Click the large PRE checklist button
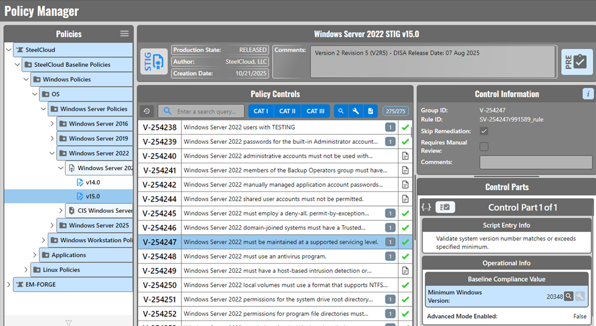Screen dimensions: 596x326 tap(576, 62)
